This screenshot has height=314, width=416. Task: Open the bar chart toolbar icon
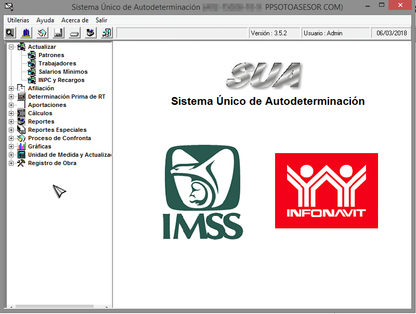(x=26, y=33)
